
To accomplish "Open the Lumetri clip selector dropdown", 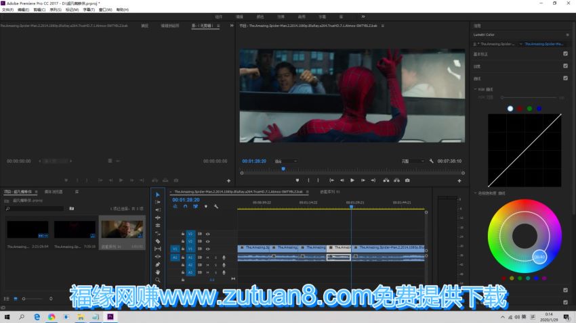I will (520, 44).
